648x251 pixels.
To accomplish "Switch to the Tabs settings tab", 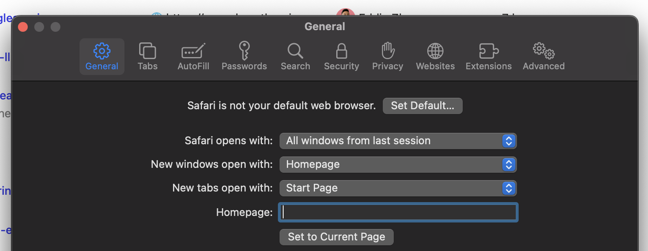I will 147,56.
